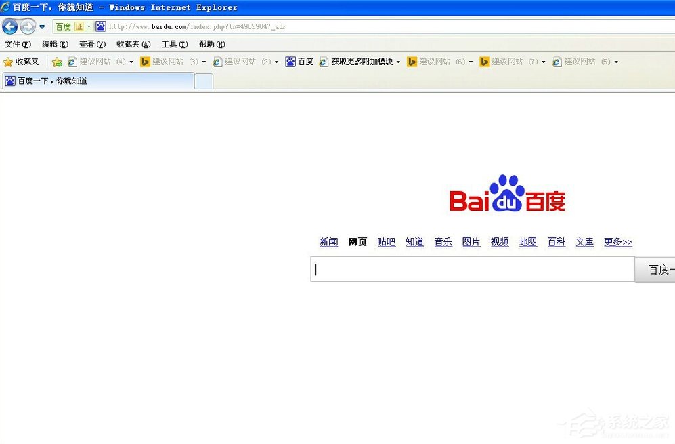Image resolution: width=675 pixels, height=444 pixels.
Task: Expand the 建议网站 (2) dropdown arrow
Action: click(276, 62)
